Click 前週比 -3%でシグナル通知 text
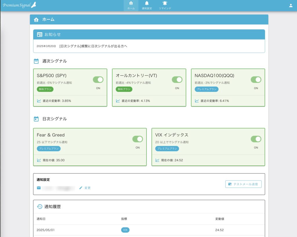 (212, 83)
